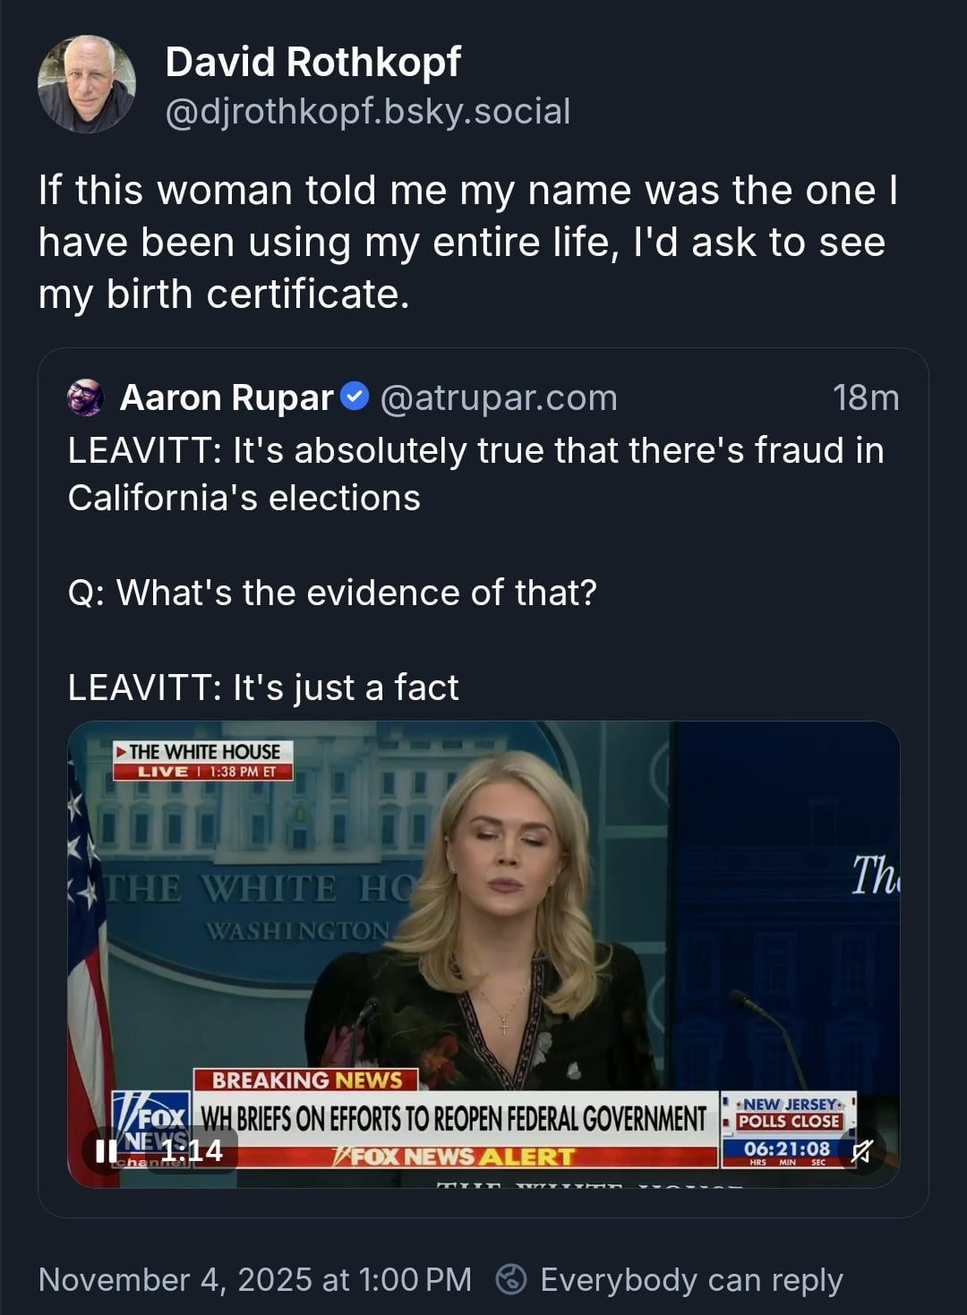Open the @atrupar.com handle
The image size is (967, 1315).
tap(499, 397)
